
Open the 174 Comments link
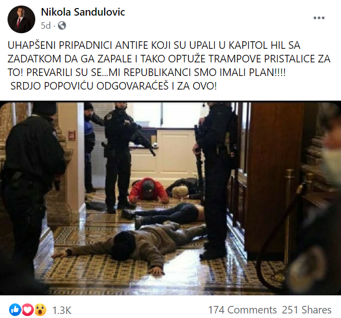[242, 310]
